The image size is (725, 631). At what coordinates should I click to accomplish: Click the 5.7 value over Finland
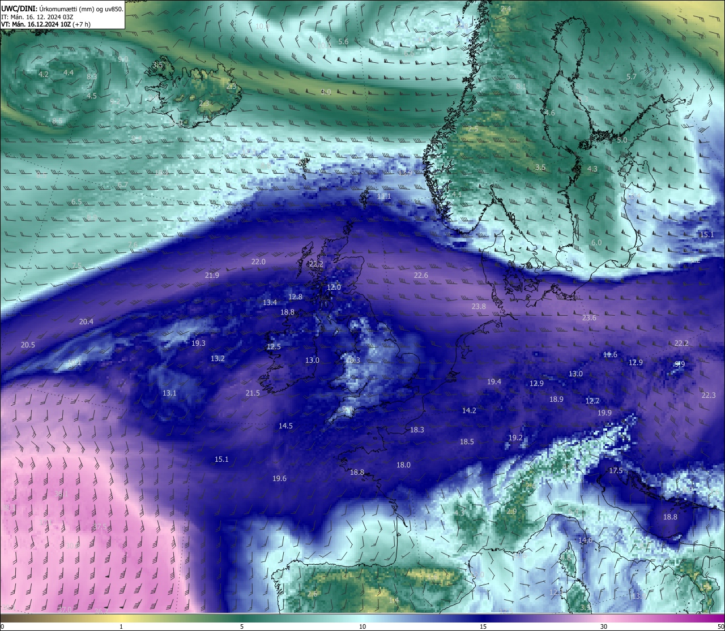[631, 76]
